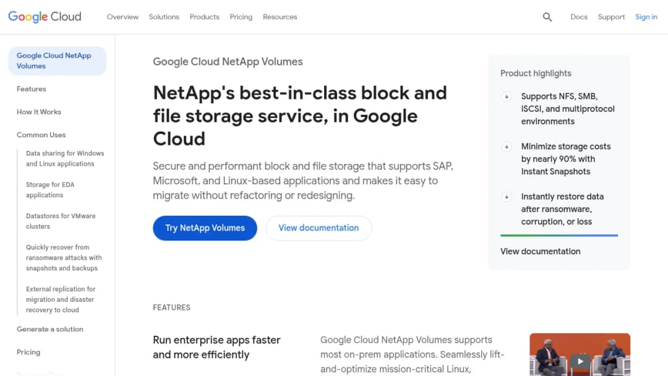Open 'External replication for migration' in the sidebar
The image size is (668, 376).
(x=61, y=299)
